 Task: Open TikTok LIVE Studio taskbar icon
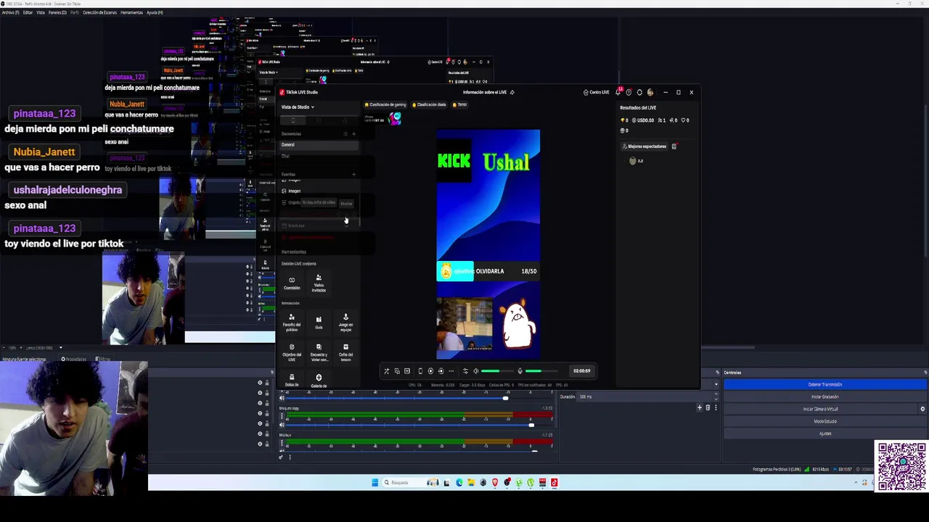coord(554,483)
